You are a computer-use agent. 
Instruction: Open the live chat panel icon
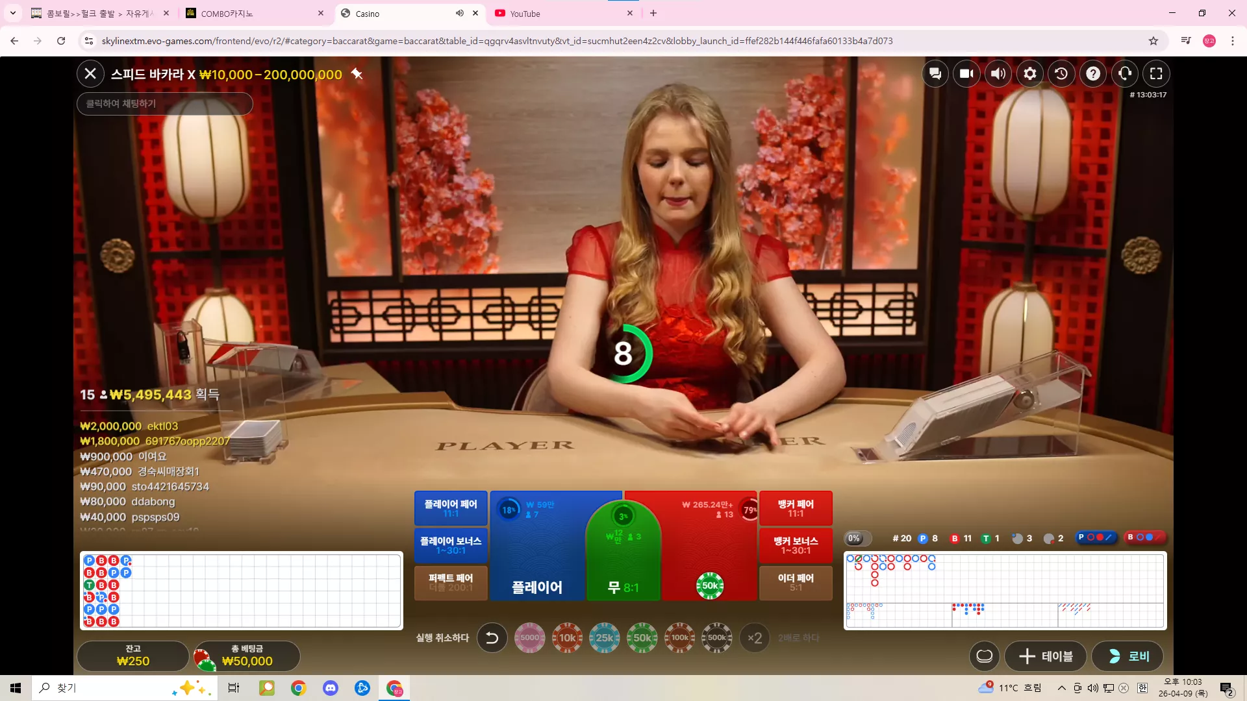[x=935, y=74]
